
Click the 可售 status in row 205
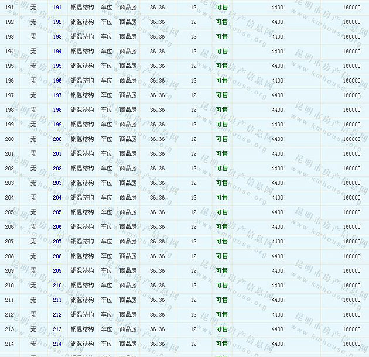click(x=221, y=212)
